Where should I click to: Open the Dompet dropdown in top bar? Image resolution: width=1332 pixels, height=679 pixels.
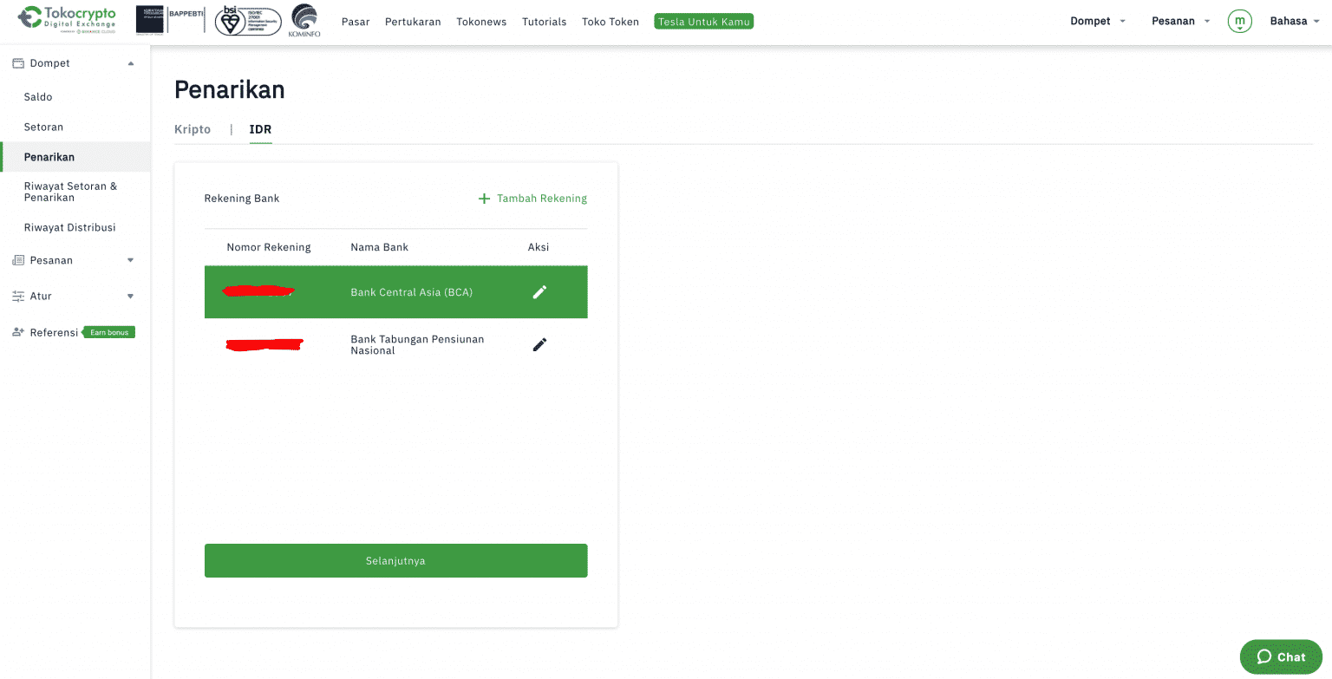click(x=1098, y=21)
